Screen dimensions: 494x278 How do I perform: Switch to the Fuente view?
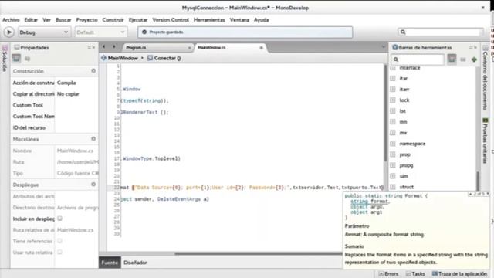coord(110,263)
